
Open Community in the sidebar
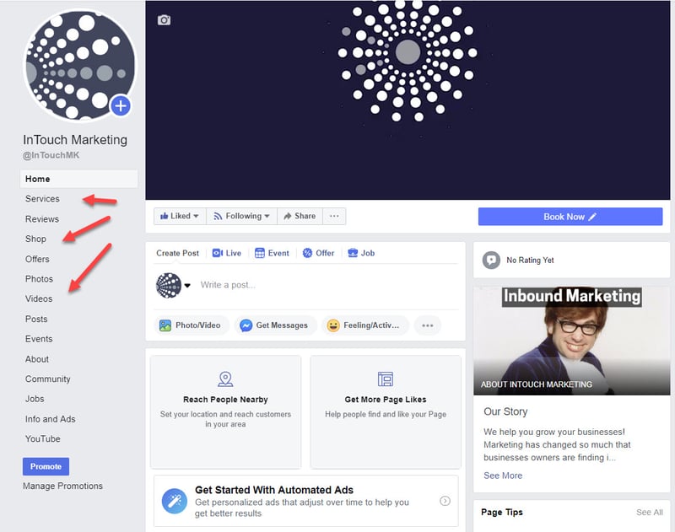click(48, 379)
